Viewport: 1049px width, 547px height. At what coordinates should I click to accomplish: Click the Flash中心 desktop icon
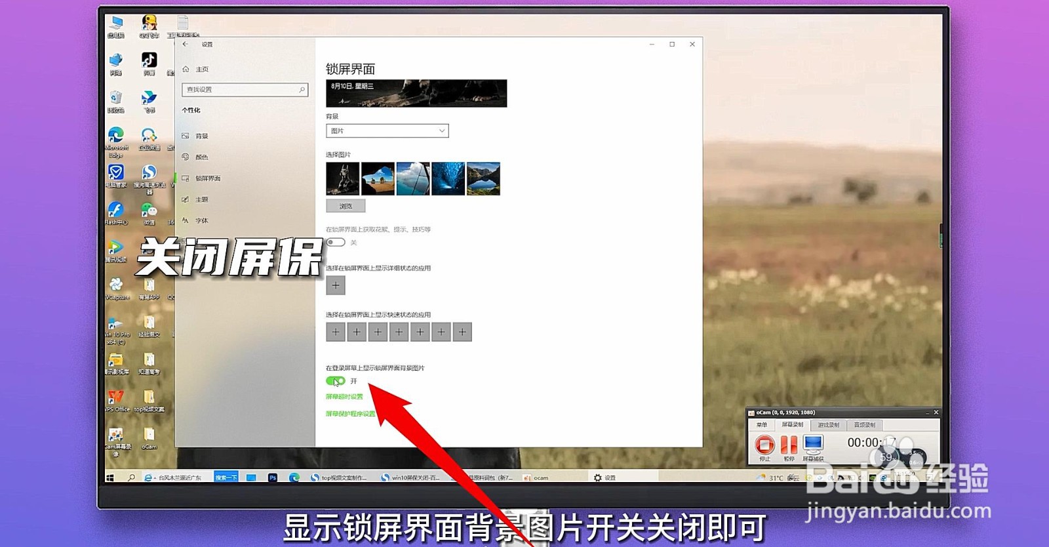point(116,213)
